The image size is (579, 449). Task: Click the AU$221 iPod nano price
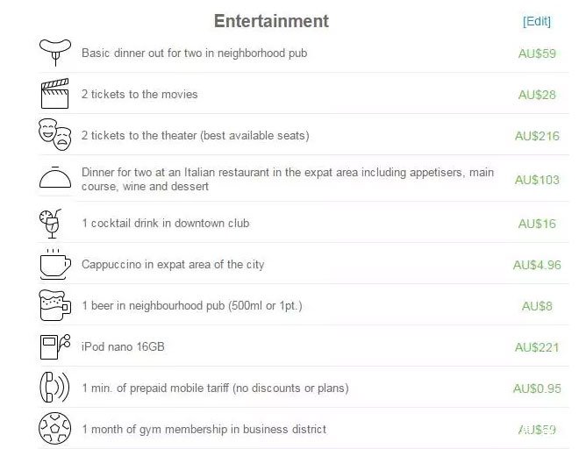537,347
